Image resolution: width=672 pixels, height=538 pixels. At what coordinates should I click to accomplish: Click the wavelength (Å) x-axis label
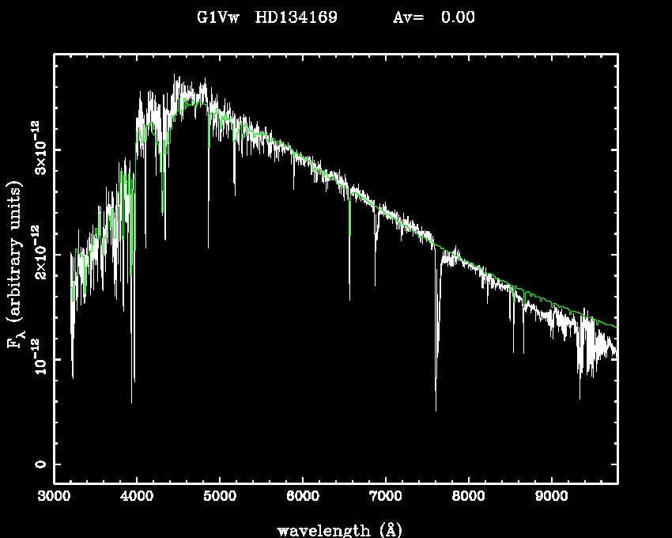point(334,529)
